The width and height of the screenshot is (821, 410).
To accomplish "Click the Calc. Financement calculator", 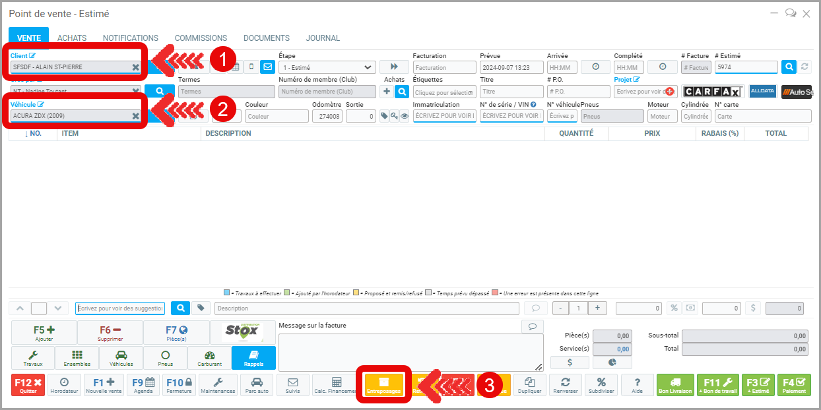I will (x=335, y=385).
